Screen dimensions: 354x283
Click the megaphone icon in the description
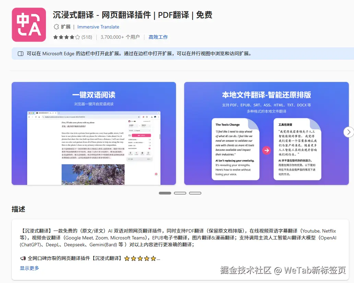pyautogui.click(x=23, y=258)
